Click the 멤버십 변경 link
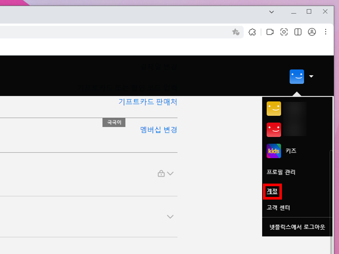The height and width of the screenshot is (254, 339). 159,130
